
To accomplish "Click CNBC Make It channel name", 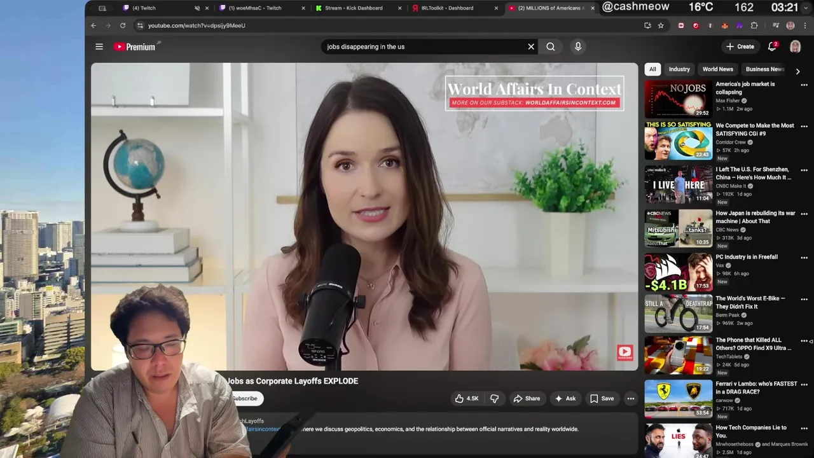I will point(732,186).
